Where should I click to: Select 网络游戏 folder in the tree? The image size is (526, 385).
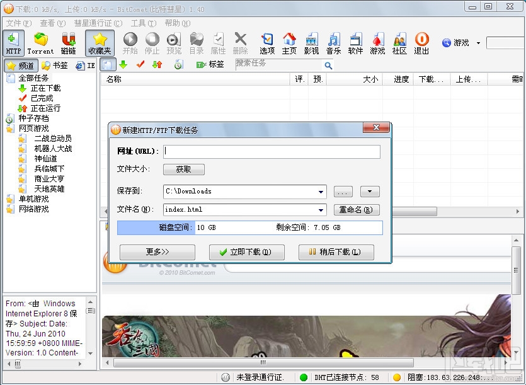coord(33,209)
